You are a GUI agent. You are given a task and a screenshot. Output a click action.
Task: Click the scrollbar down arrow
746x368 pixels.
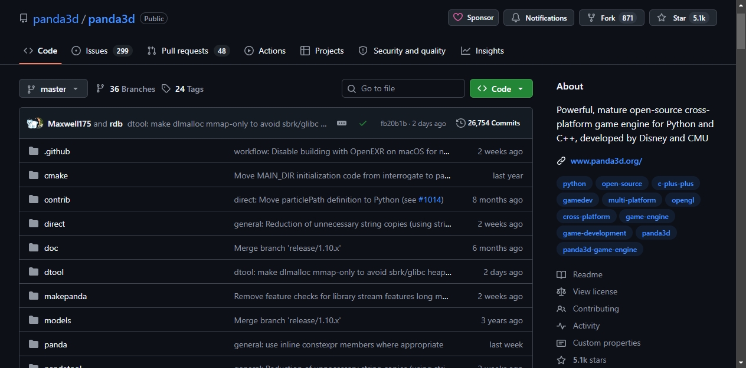741,362
